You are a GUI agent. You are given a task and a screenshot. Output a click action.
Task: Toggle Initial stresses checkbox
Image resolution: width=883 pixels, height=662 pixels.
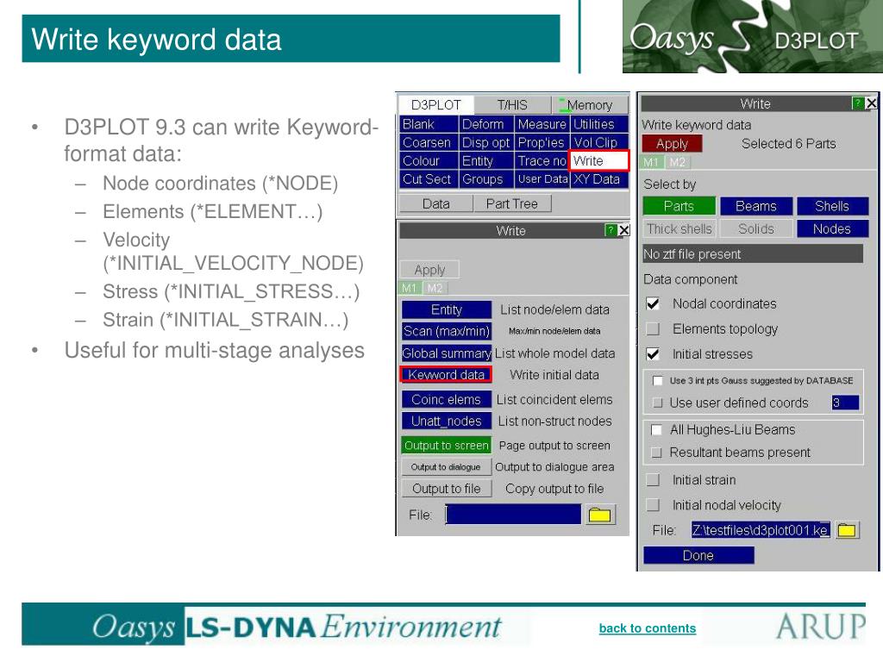[x=653, y=354]
